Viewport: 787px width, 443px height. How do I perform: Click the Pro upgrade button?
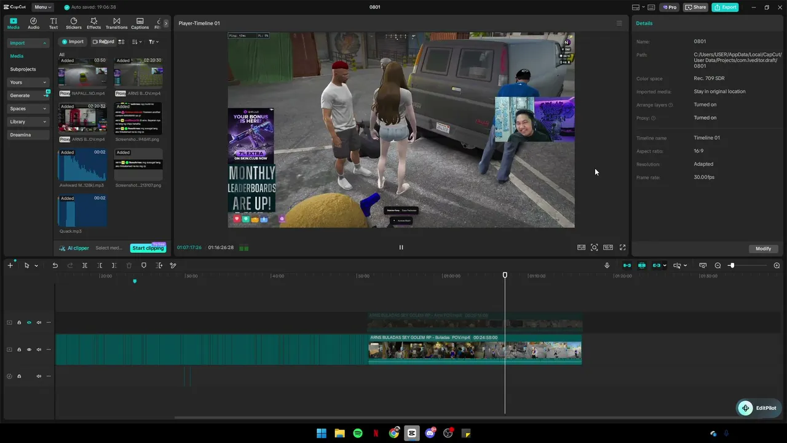669,7
